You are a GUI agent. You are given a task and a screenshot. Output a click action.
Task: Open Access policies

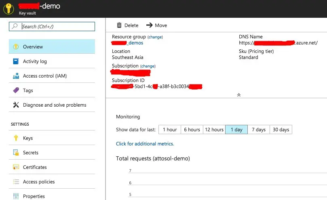[52, 182]
